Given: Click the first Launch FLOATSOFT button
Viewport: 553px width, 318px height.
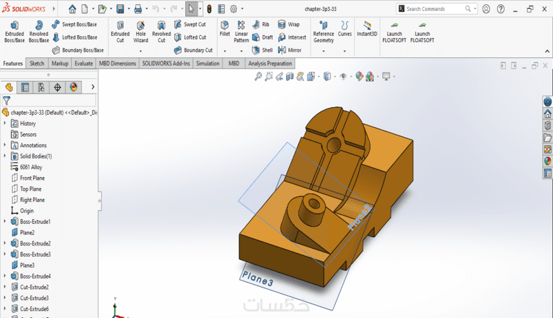Looking at the screenshot, I should (394, 31).
